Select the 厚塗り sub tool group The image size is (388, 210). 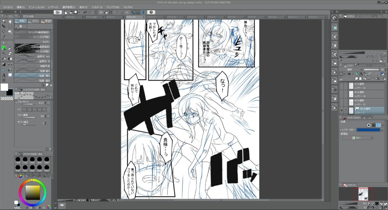click(x=46, y=21)
